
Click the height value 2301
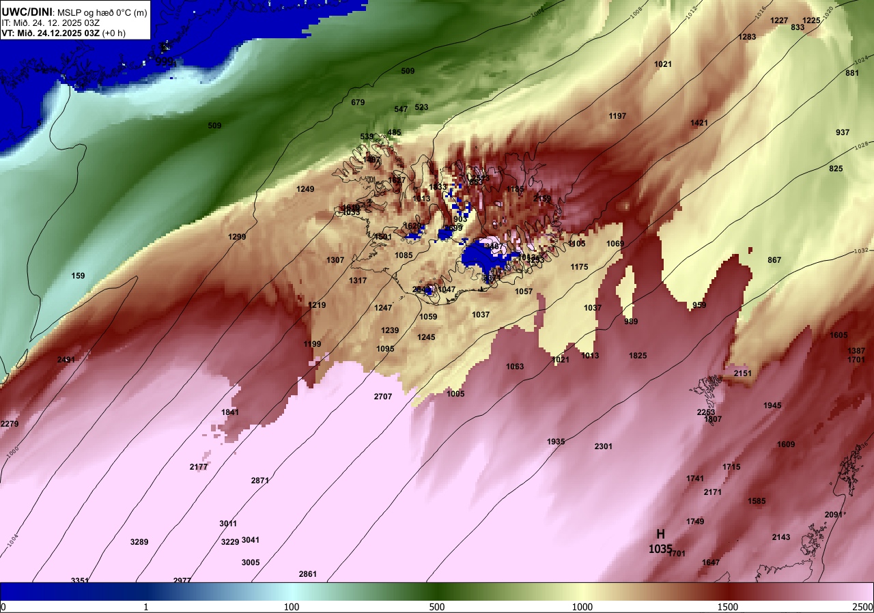pos(604,446)
